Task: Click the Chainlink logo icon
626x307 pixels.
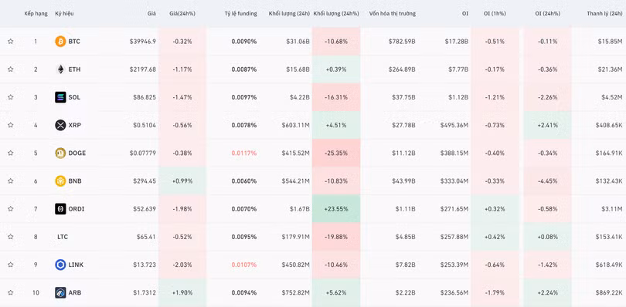Action: point(60,265)
